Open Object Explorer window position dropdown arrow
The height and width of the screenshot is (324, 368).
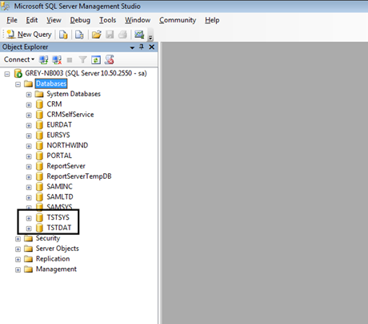click(132, 47)
